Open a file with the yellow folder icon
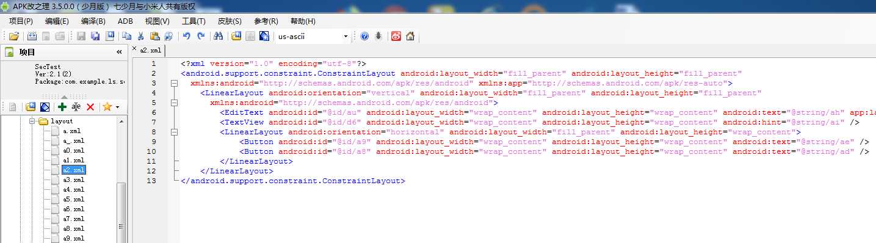876x243 pixels. [13, 36]
